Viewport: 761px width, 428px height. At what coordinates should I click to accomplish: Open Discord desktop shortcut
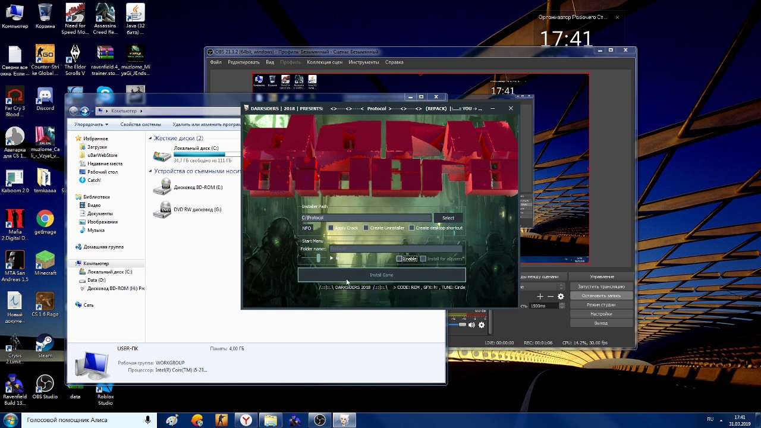tap(45, 99)
